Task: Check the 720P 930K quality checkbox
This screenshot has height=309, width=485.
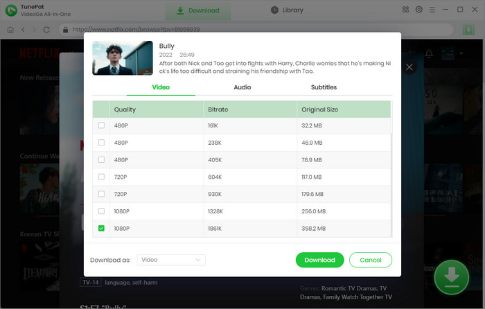Action: pos(101,194)
